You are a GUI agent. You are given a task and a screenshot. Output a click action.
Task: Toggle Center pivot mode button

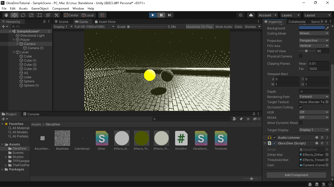71,15
